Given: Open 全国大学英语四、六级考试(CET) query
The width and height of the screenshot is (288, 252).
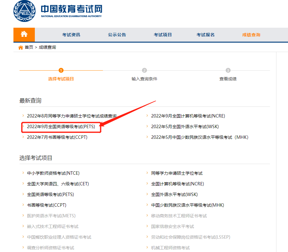Looking at the screenshot, I should [58, 184].
